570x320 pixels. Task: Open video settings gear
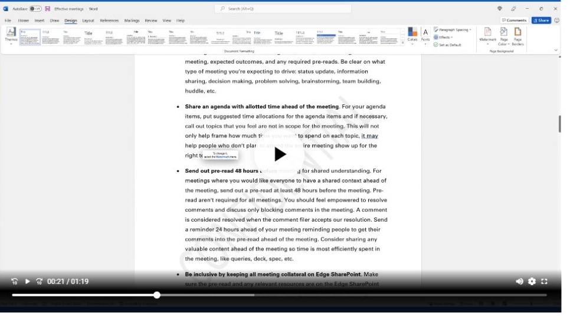[532, 282]
